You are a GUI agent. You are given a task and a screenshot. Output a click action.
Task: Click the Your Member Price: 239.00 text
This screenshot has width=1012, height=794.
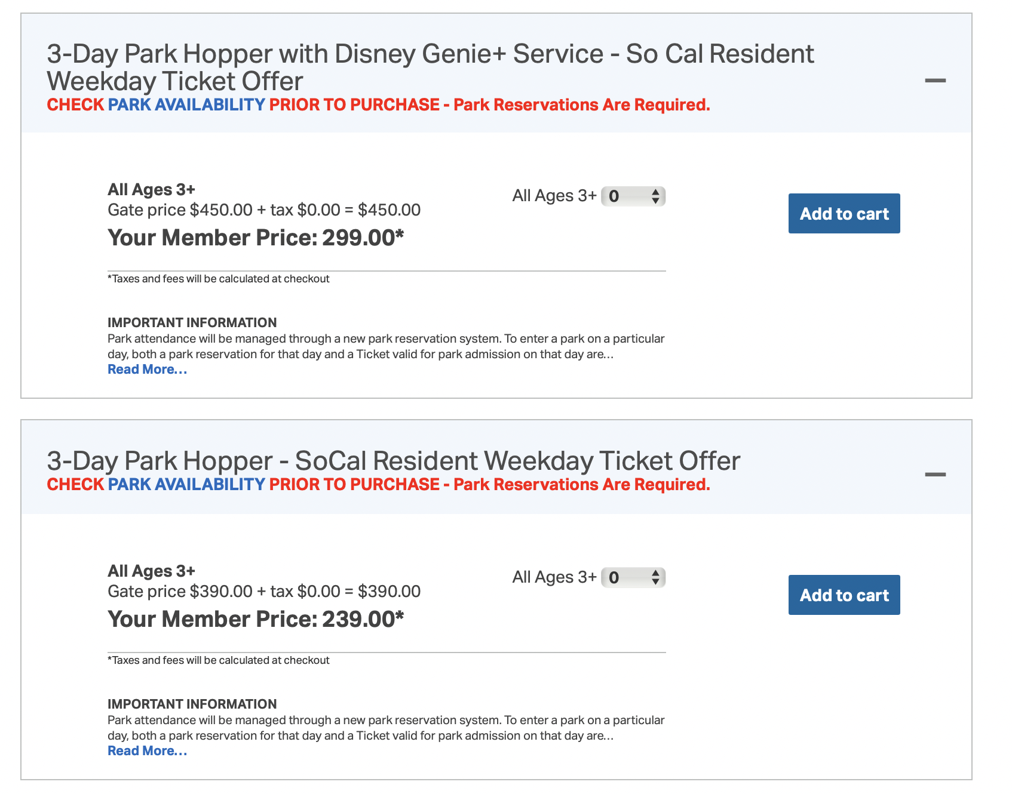[256, 620]
